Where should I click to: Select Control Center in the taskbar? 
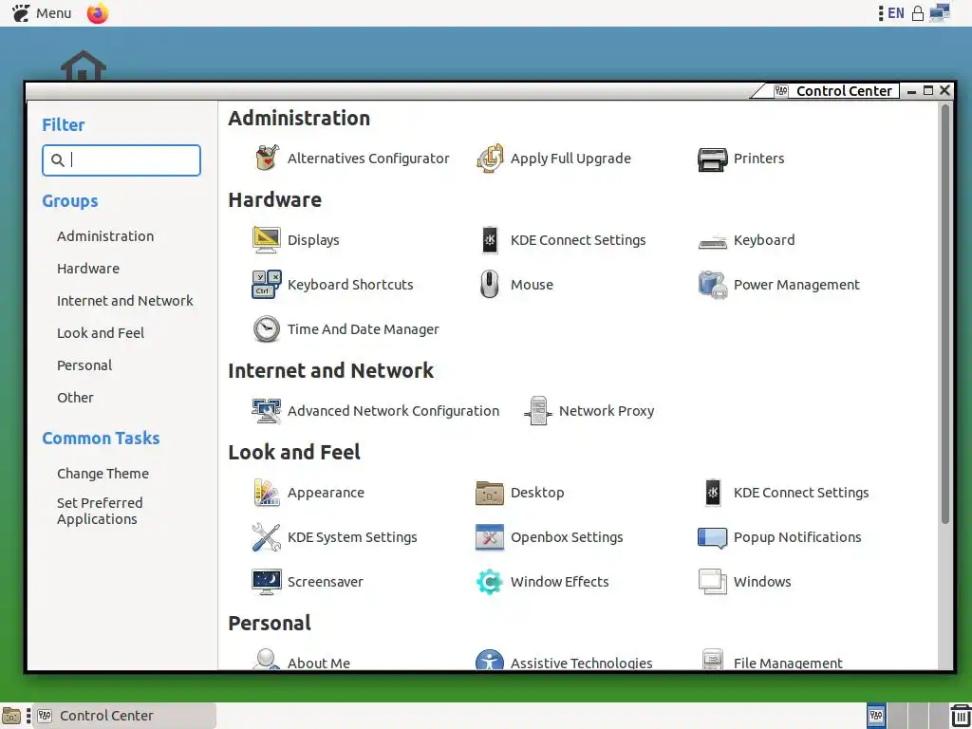click(x=124, y=716)
